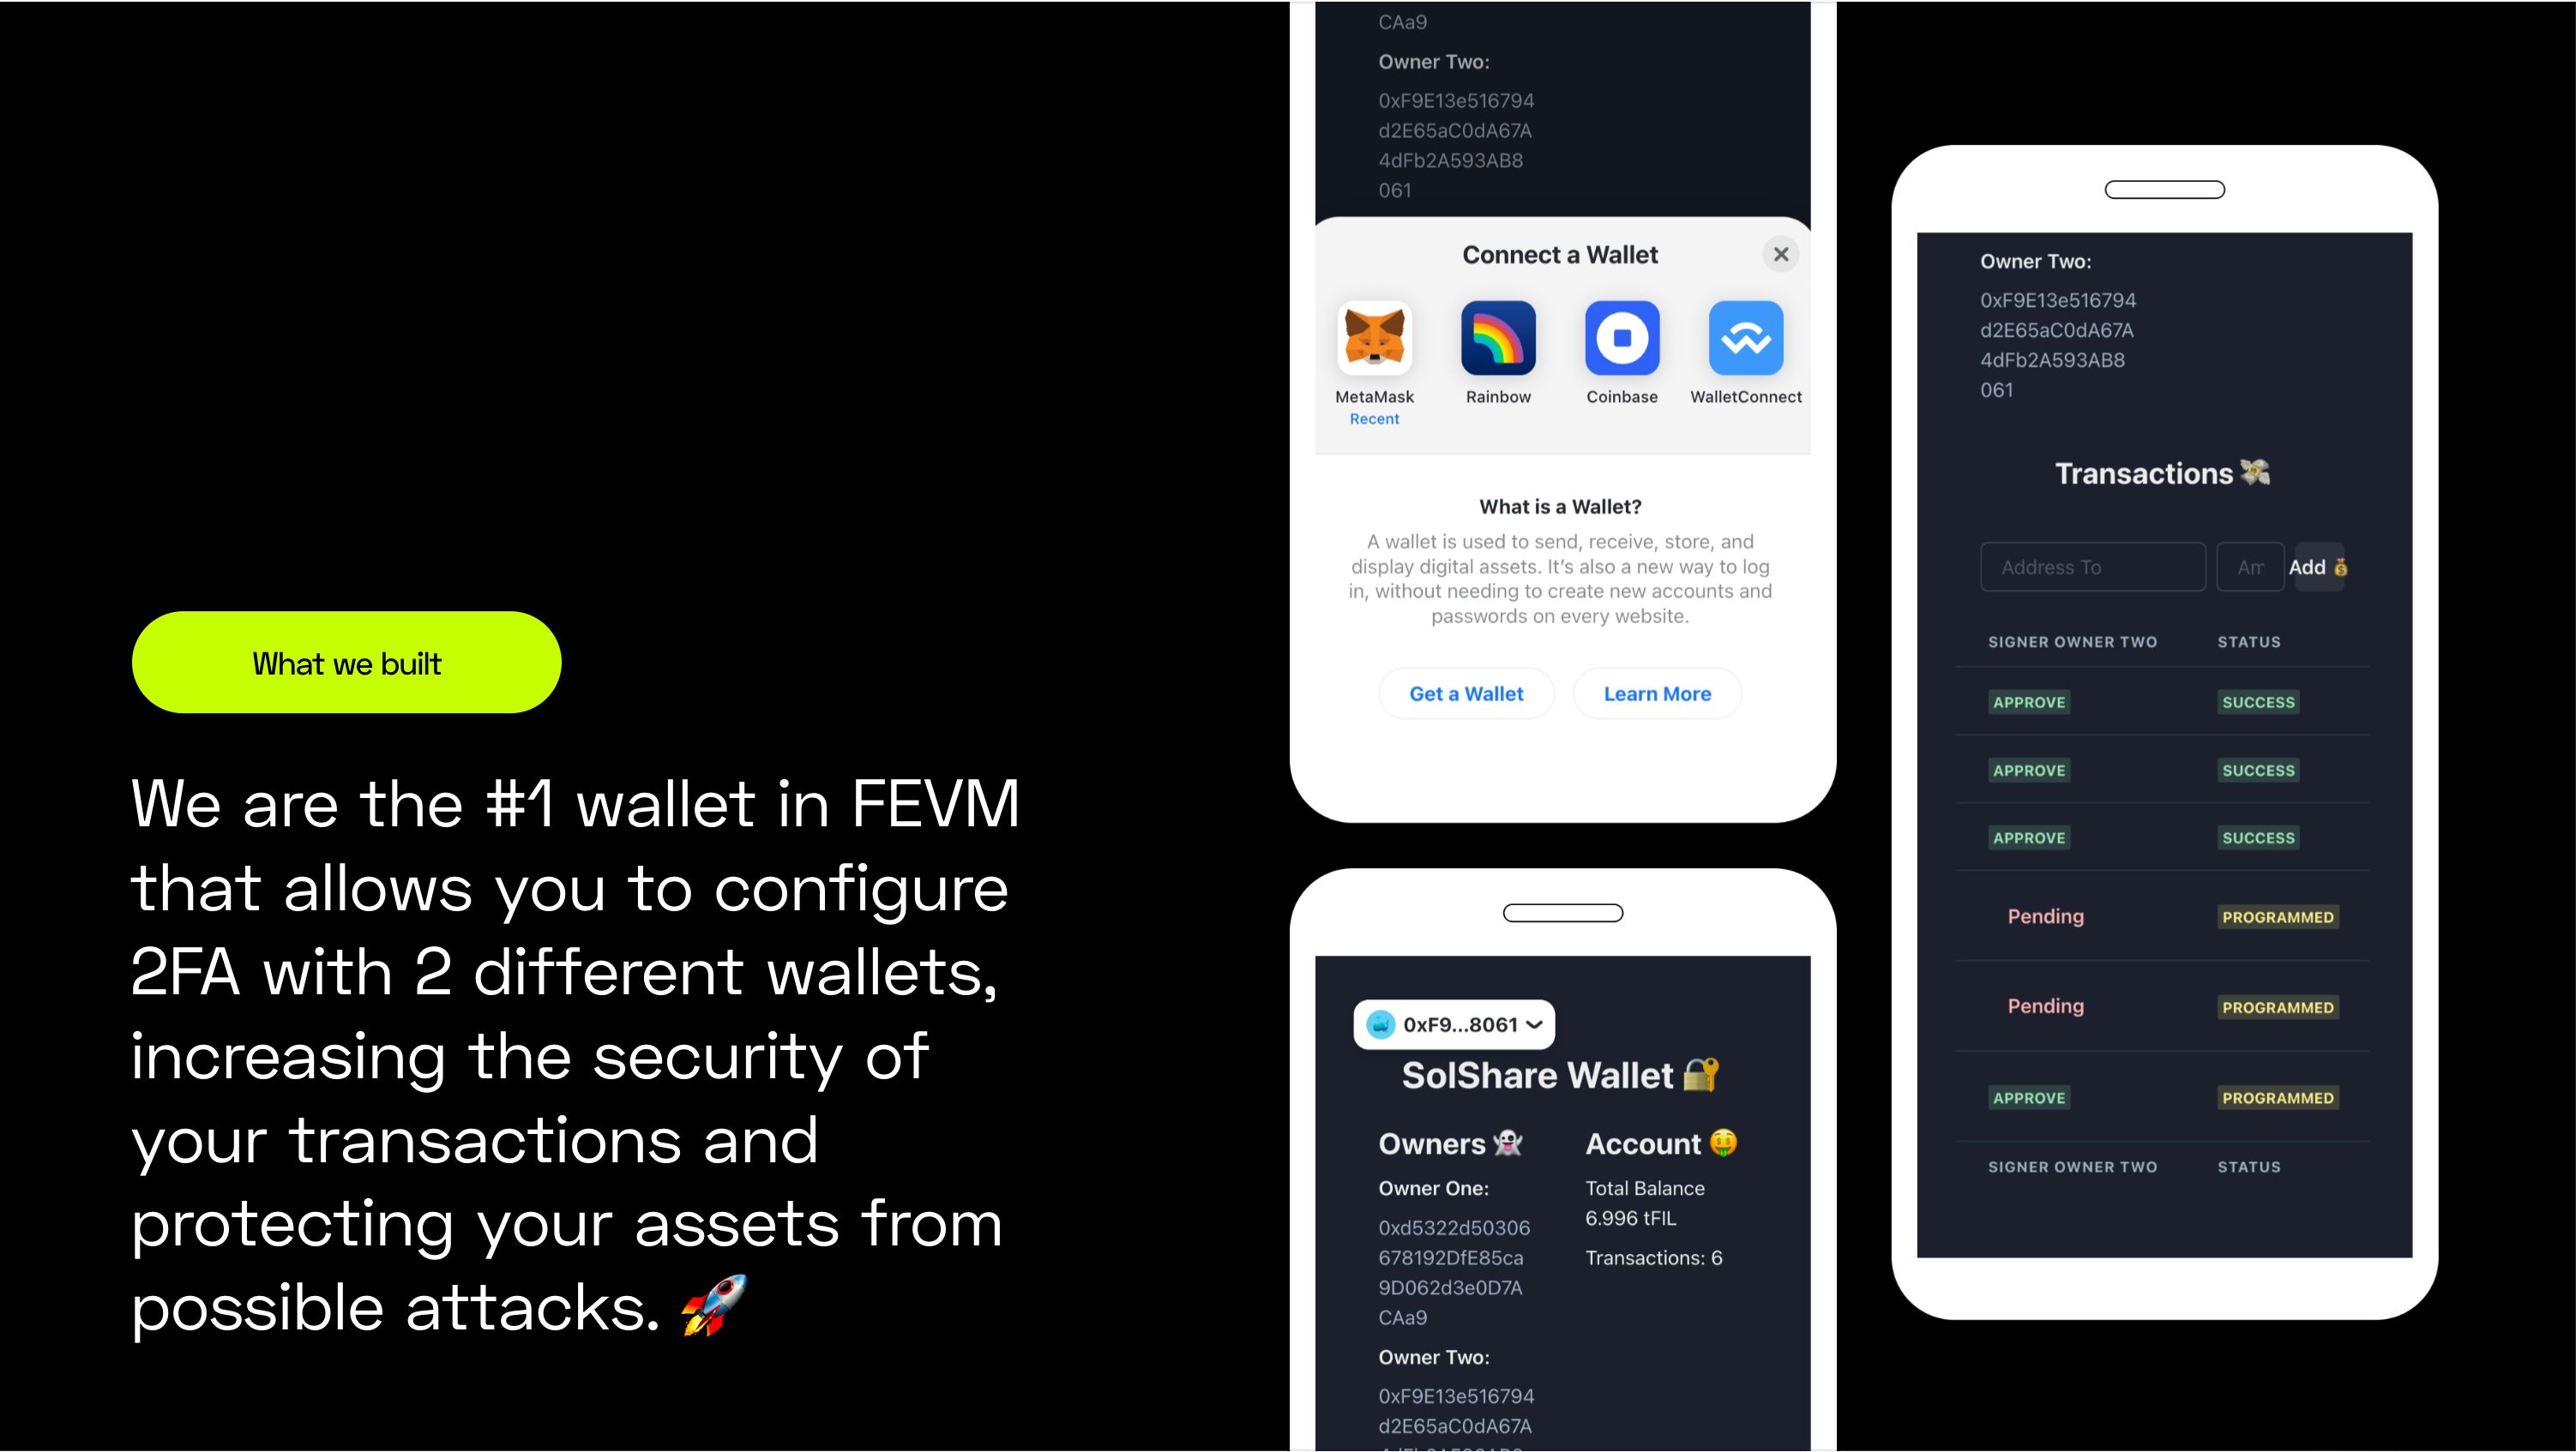This screenshot has width=2576, height=1452.
Task: Click the Get a Wallet link
Action: pos(1465,693)
